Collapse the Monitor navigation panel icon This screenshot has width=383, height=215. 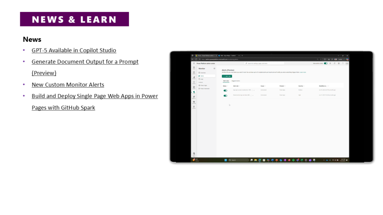click(x=214, y=69)
